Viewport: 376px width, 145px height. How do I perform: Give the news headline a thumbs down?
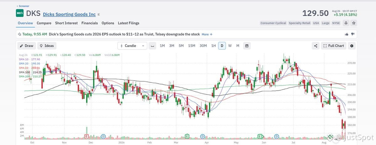tap(353, 34)
